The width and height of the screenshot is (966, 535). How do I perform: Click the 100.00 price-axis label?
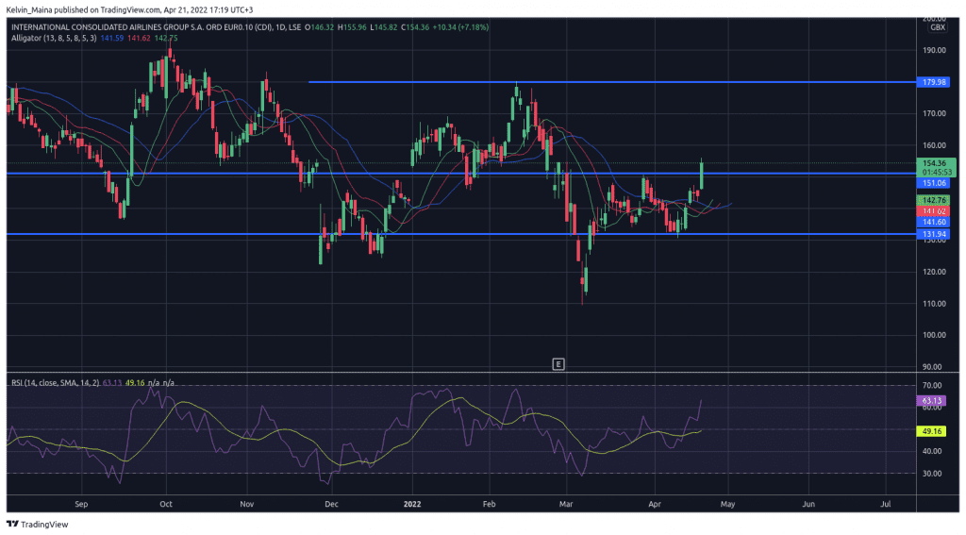point(934,335)
